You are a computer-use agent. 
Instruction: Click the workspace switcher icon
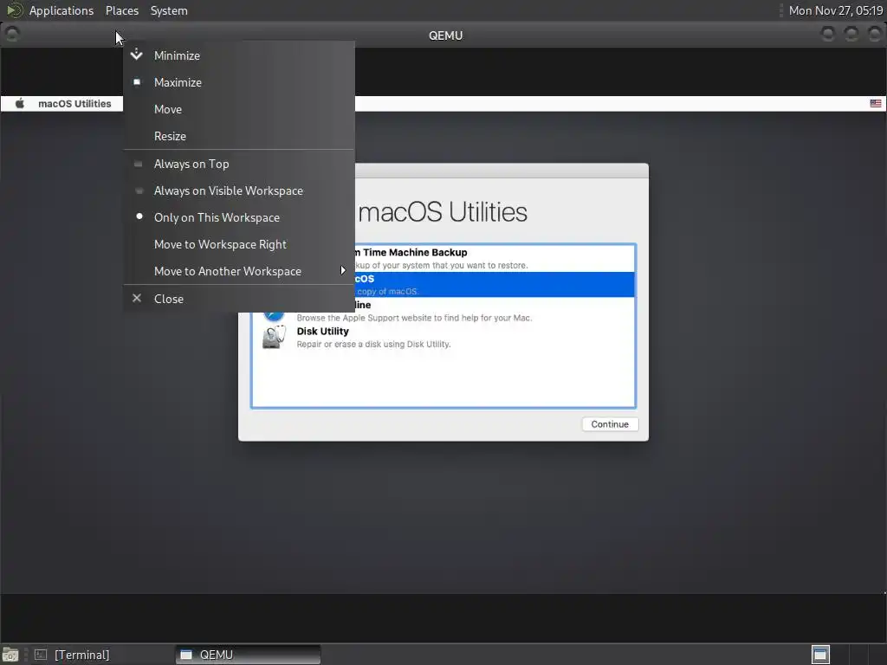click(x=820, y=655)
